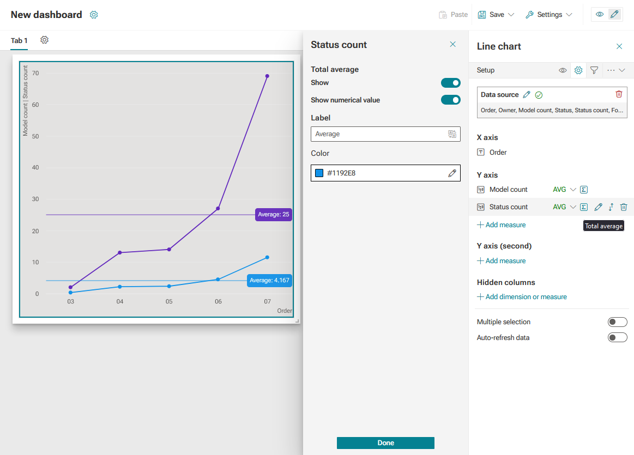Click the Done button
This screenshot has height=455, width=634.
(x=385, y=443)
